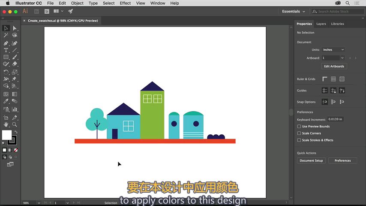Click the white Fill color swatch
The image size is (366, 206).
[x=6, y=135]
